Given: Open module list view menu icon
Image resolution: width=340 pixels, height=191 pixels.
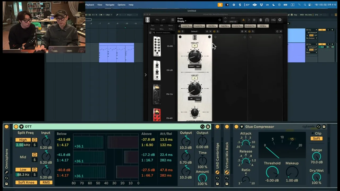Looking at the screenshot, I should point(150,33).
